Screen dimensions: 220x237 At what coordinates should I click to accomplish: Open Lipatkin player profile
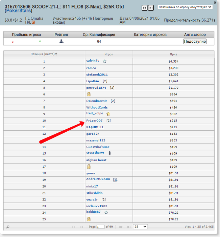[x=93, y=81]
